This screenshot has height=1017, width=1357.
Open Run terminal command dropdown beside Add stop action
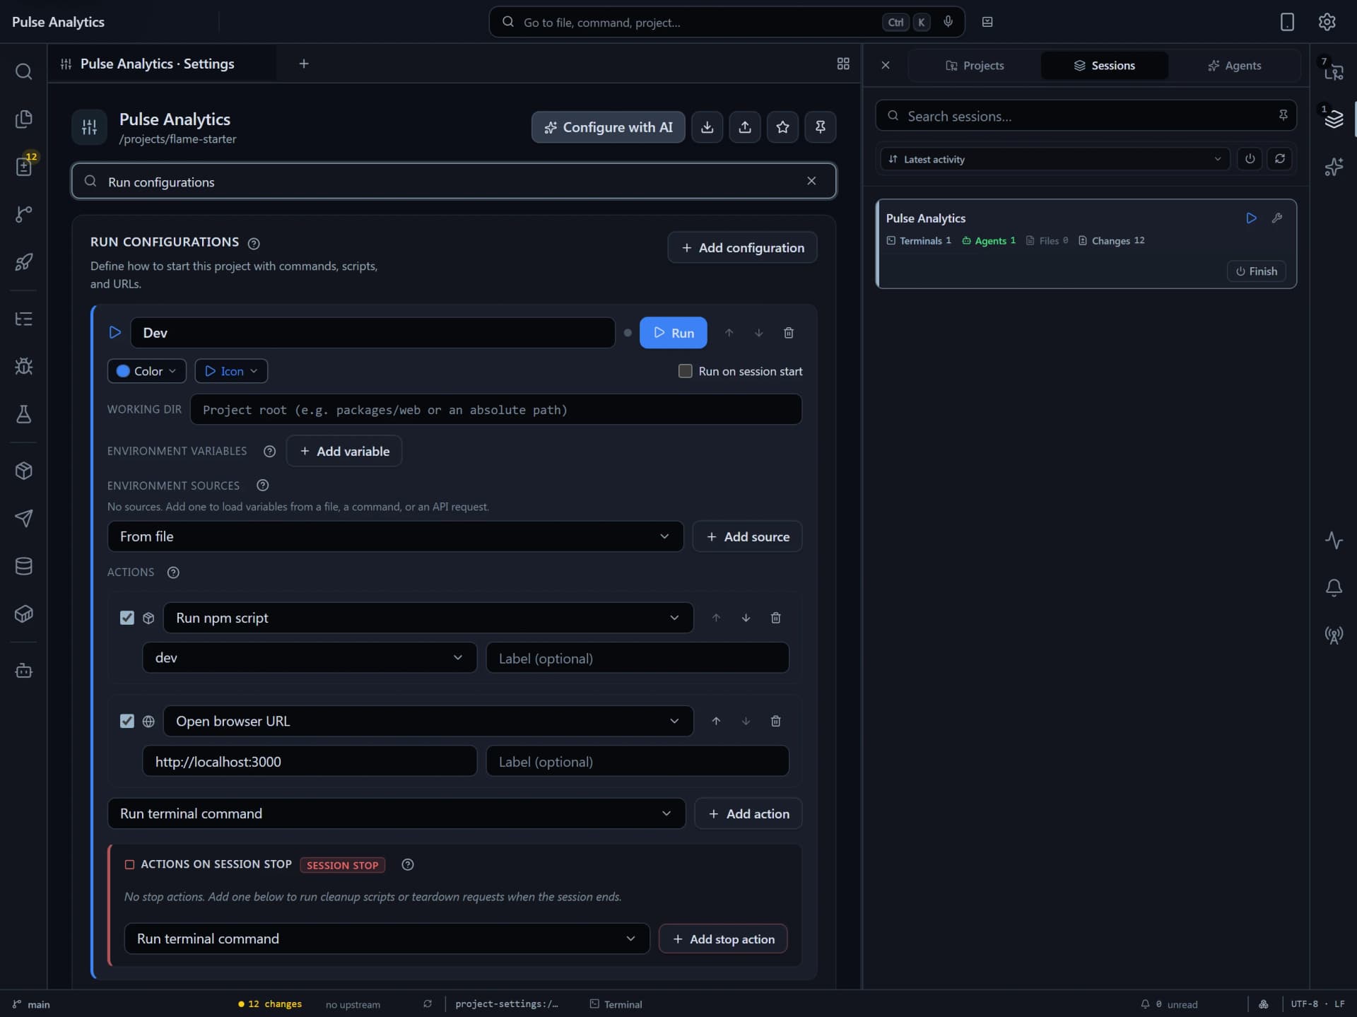click(387, 939)
